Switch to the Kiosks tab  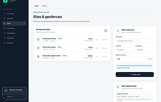coord(44,6)
